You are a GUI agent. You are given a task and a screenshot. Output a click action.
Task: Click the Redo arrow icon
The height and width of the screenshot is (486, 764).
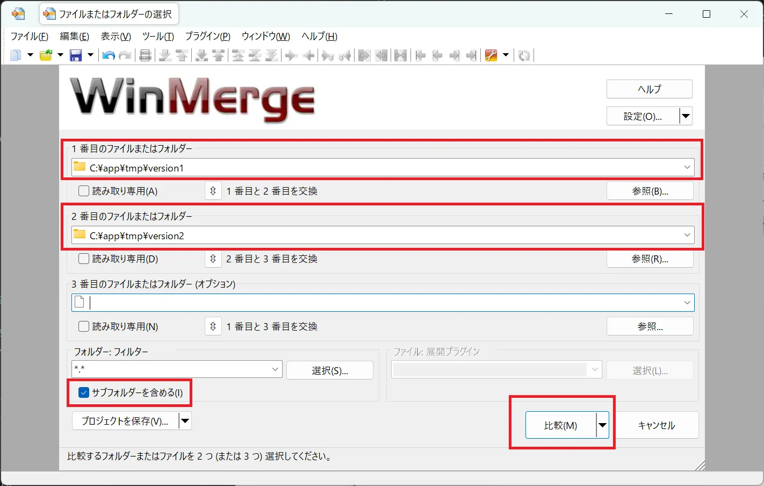[x=125, y=55]
